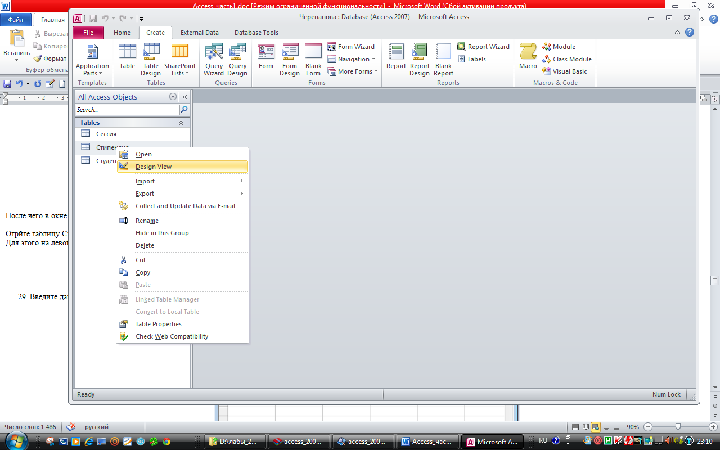
Task: Zoom in Word status bar
Action: click(x=713, y=427)
